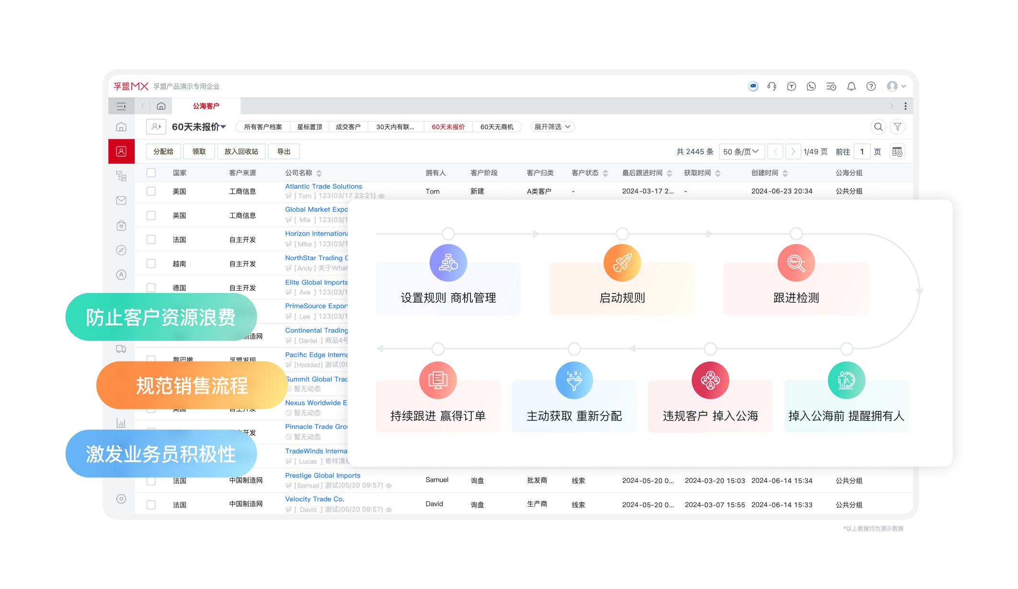Click the 持续跟进 赢得订单 icon
This screenshot has height=589, width=1018.
tap(437, 382)
